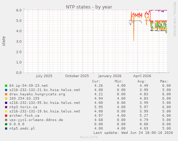This screenshot has width=178, height=141.
Task: Click the Avg: column header
Action: tap(141, 81)
